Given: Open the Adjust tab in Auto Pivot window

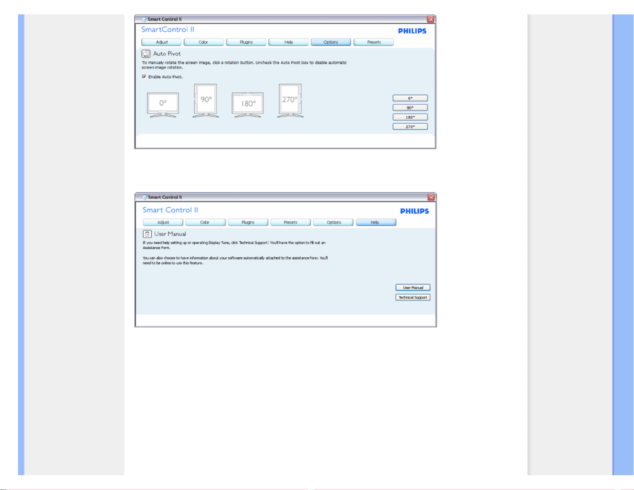Looking at the screenshot, I should [x=162, y=42].
